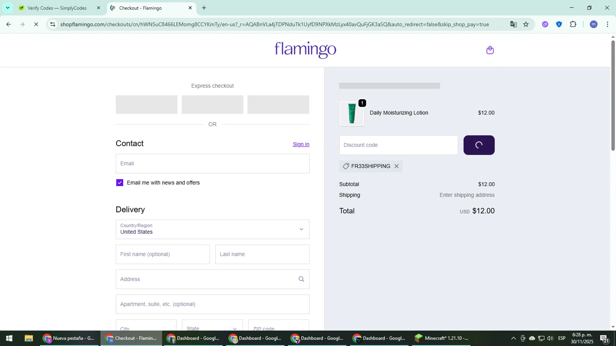616x346 pixels.
Task: Toggle Email me with news and offers
Action: pos(120,183)
